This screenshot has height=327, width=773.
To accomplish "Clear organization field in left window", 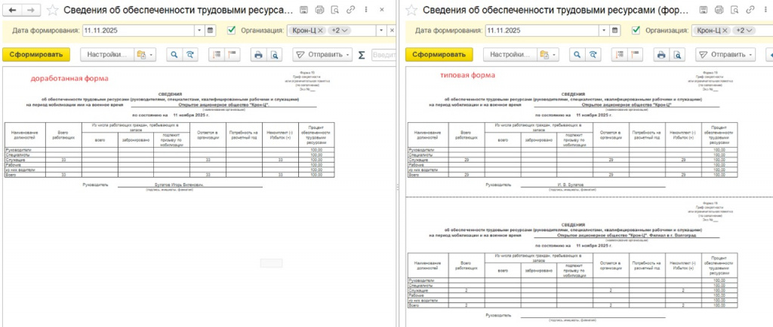I will [392, 30].
